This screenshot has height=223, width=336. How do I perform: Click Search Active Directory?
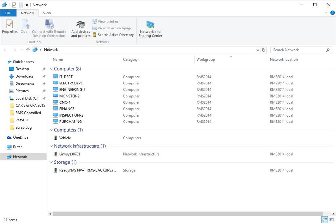point(113,35)
